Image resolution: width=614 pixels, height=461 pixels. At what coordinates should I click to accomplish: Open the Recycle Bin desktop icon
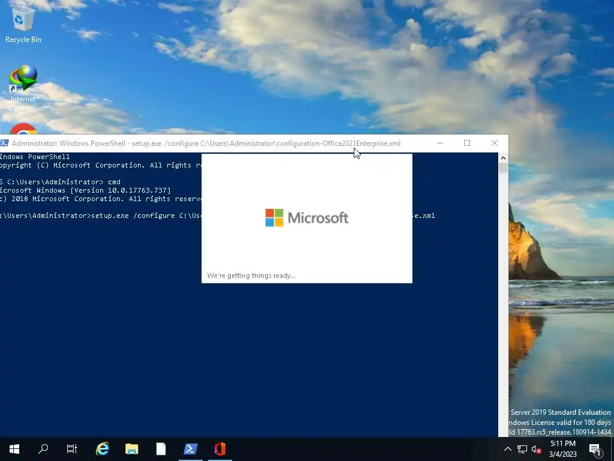click(x=23, y=23)
